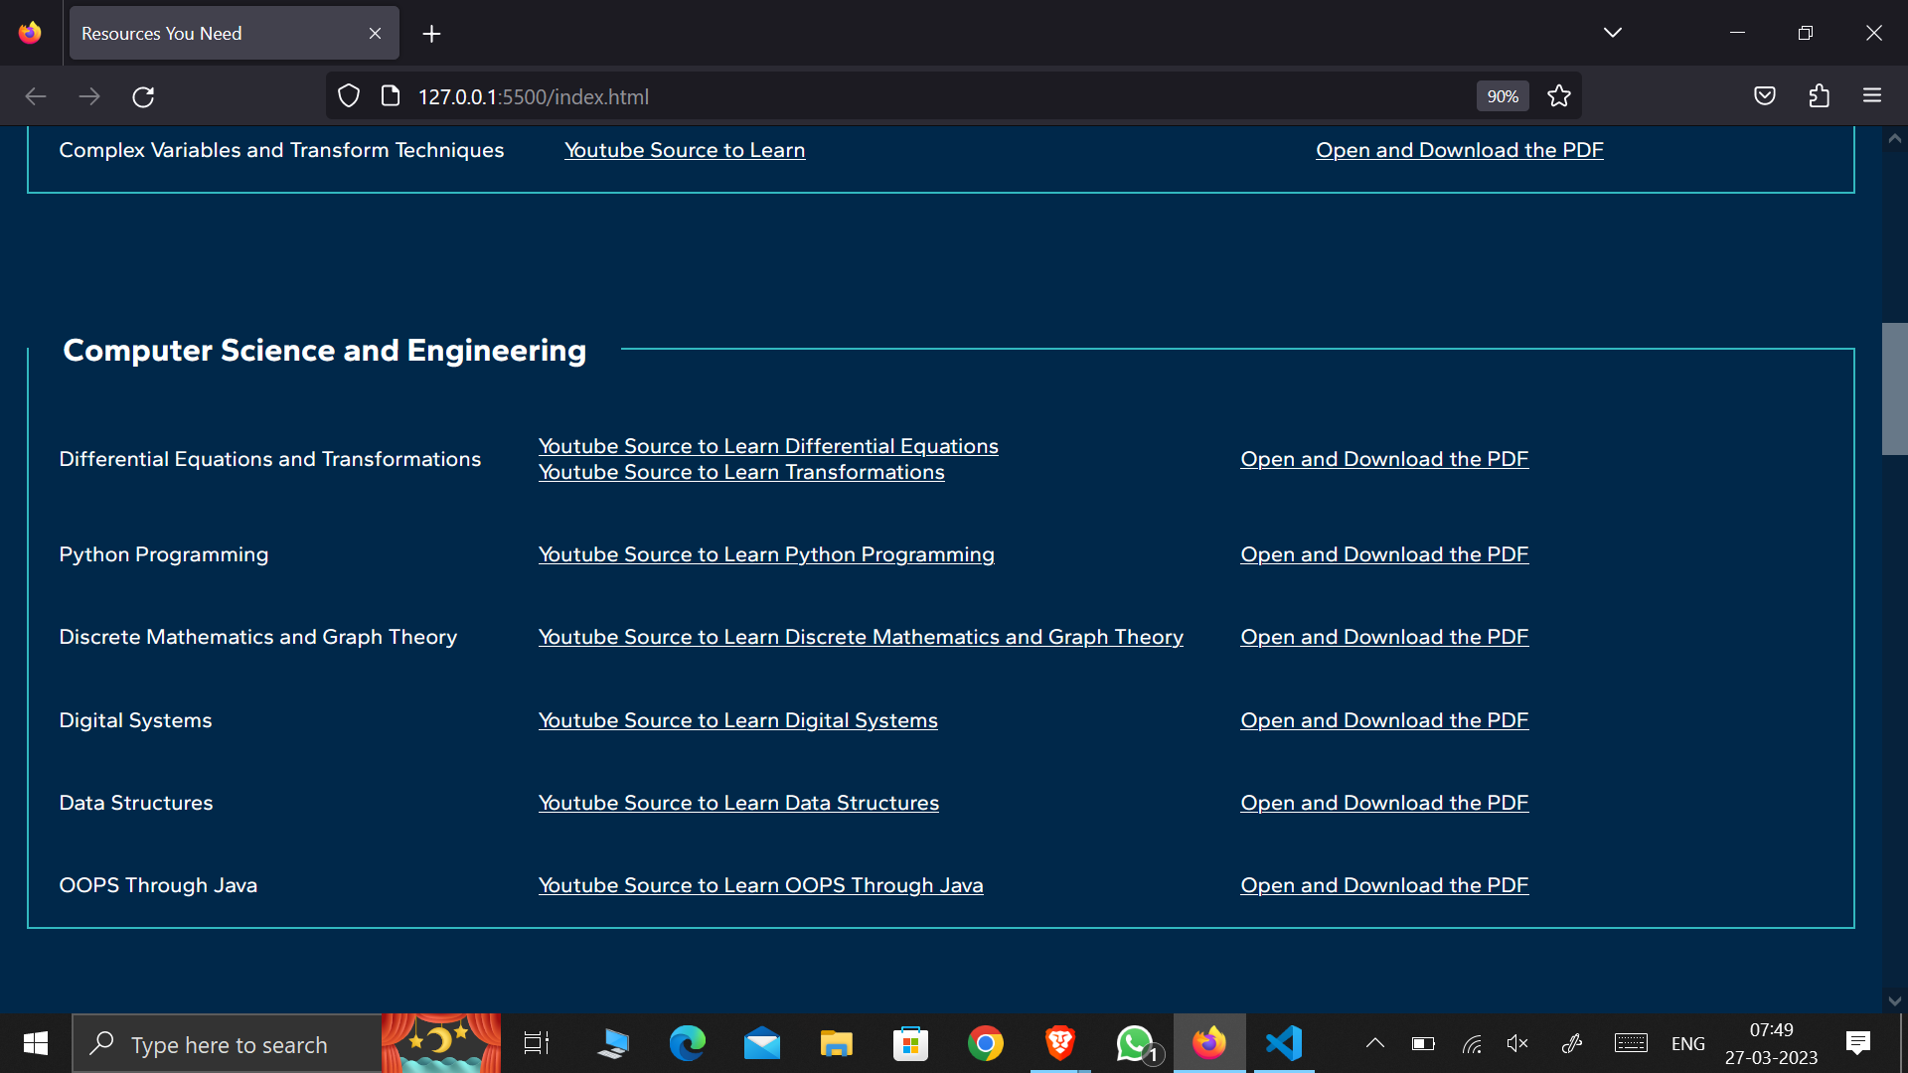Close the Resources You Need tab
This screenshot has height=1073, width=1908.
(x=375, y=34)
